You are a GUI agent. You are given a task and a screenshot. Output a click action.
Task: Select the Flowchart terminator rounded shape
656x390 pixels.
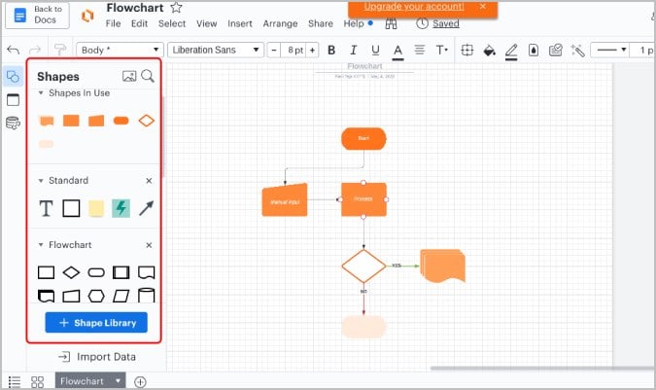pos(96,273)
